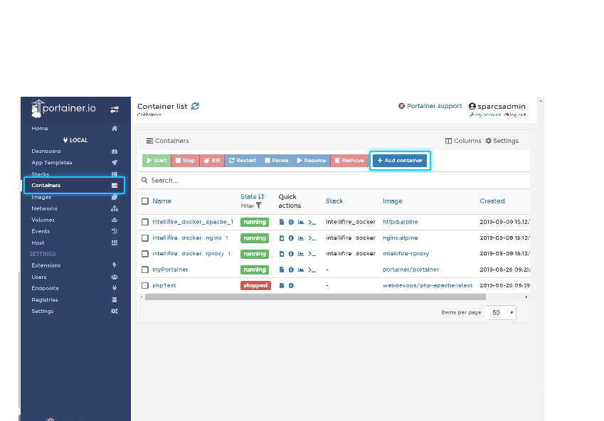Go to Images in the sidebar
This screenshot has width=604, height=421.
41,197
